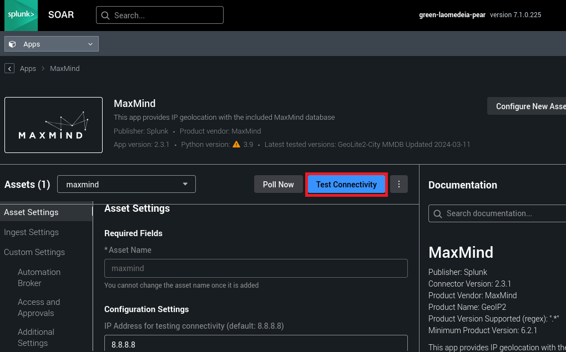
Task: Select the Asset Settings tab
Action: tap(31, 212)
